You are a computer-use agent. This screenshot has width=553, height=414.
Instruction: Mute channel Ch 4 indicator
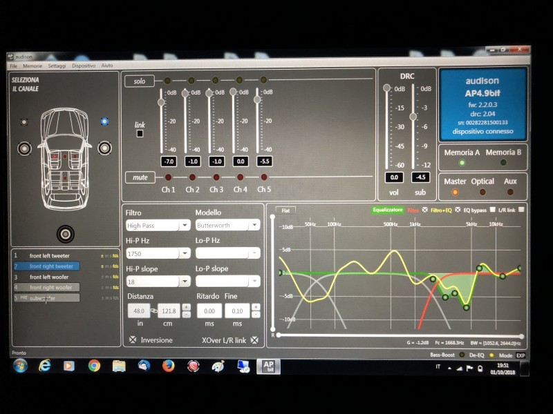click(x=240, y=177)
